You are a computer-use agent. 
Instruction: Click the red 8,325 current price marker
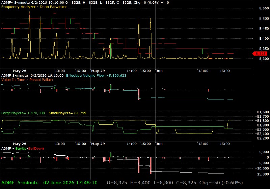260,54
